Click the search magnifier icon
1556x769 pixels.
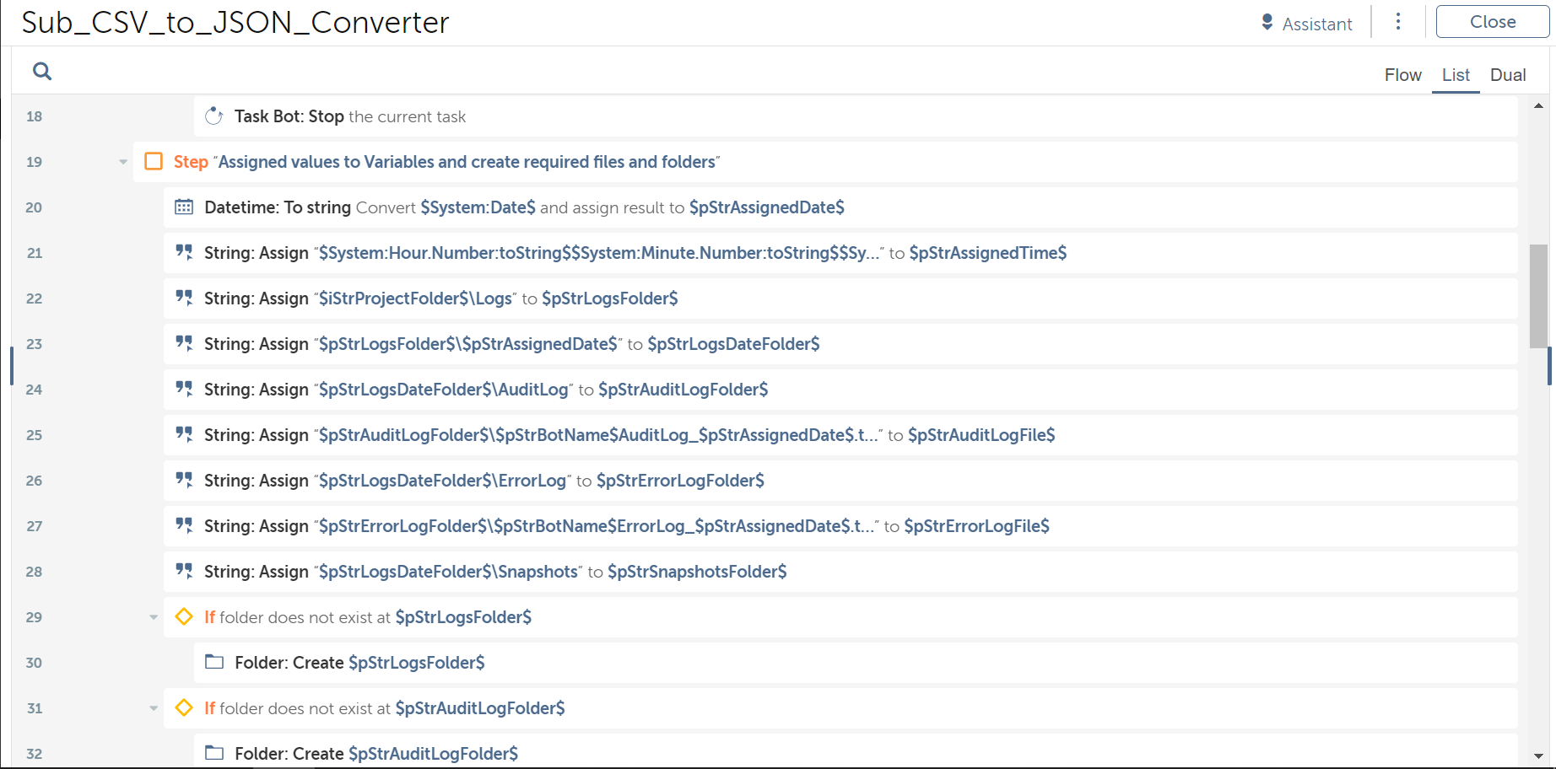click(42, 72)
